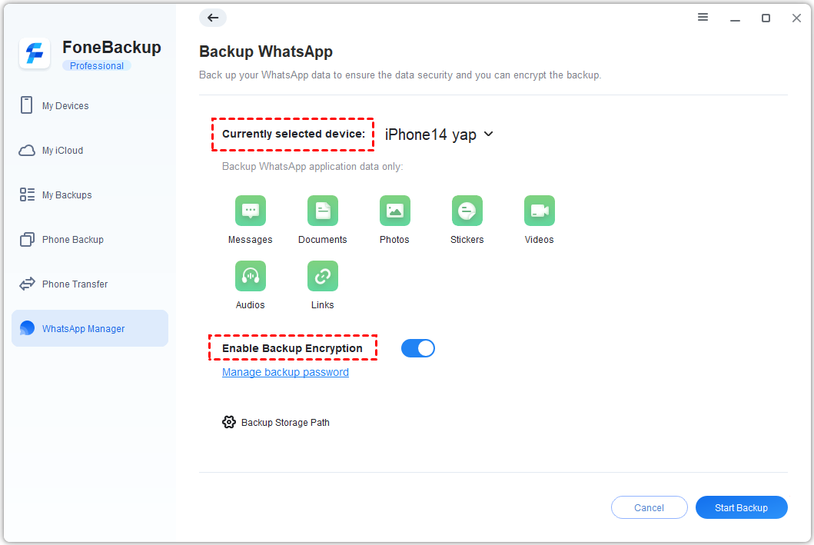Click the WhatsApp Manager bubble icon

pos(27,328)
